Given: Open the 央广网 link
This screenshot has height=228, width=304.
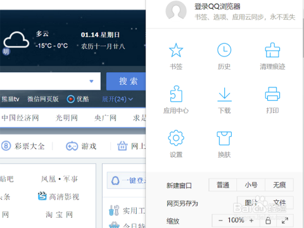Looking at the screenshot, I should coord(105,118).
